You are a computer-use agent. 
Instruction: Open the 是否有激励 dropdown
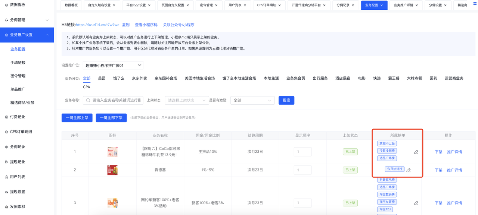coord(252,100)
